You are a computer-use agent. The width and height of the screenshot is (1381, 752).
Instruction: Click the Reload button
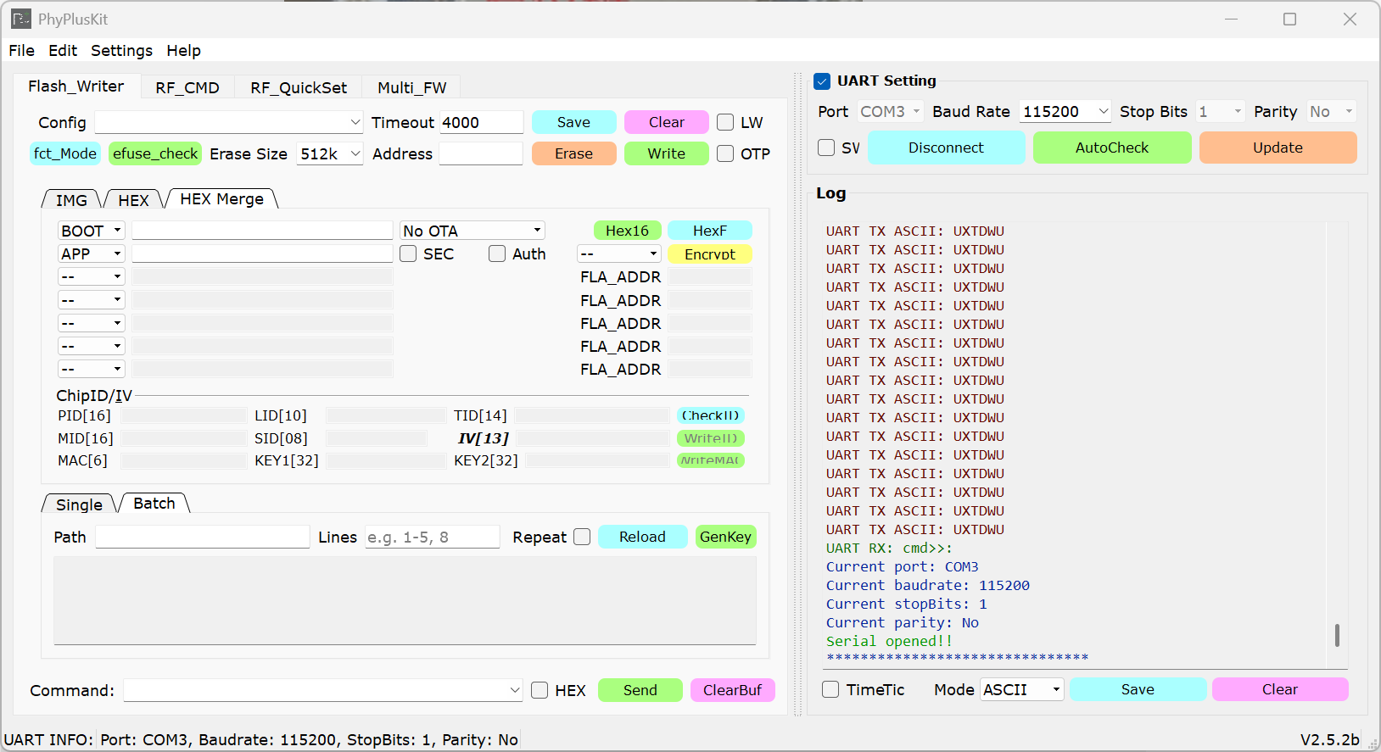[x=642, y=537]
